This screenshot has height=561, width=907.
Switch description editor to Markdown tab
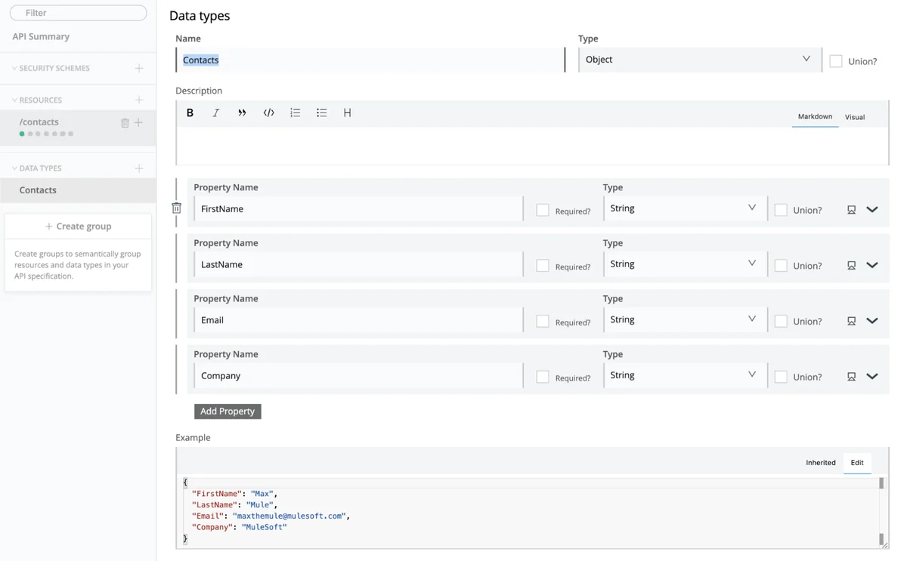coord(815,116)
